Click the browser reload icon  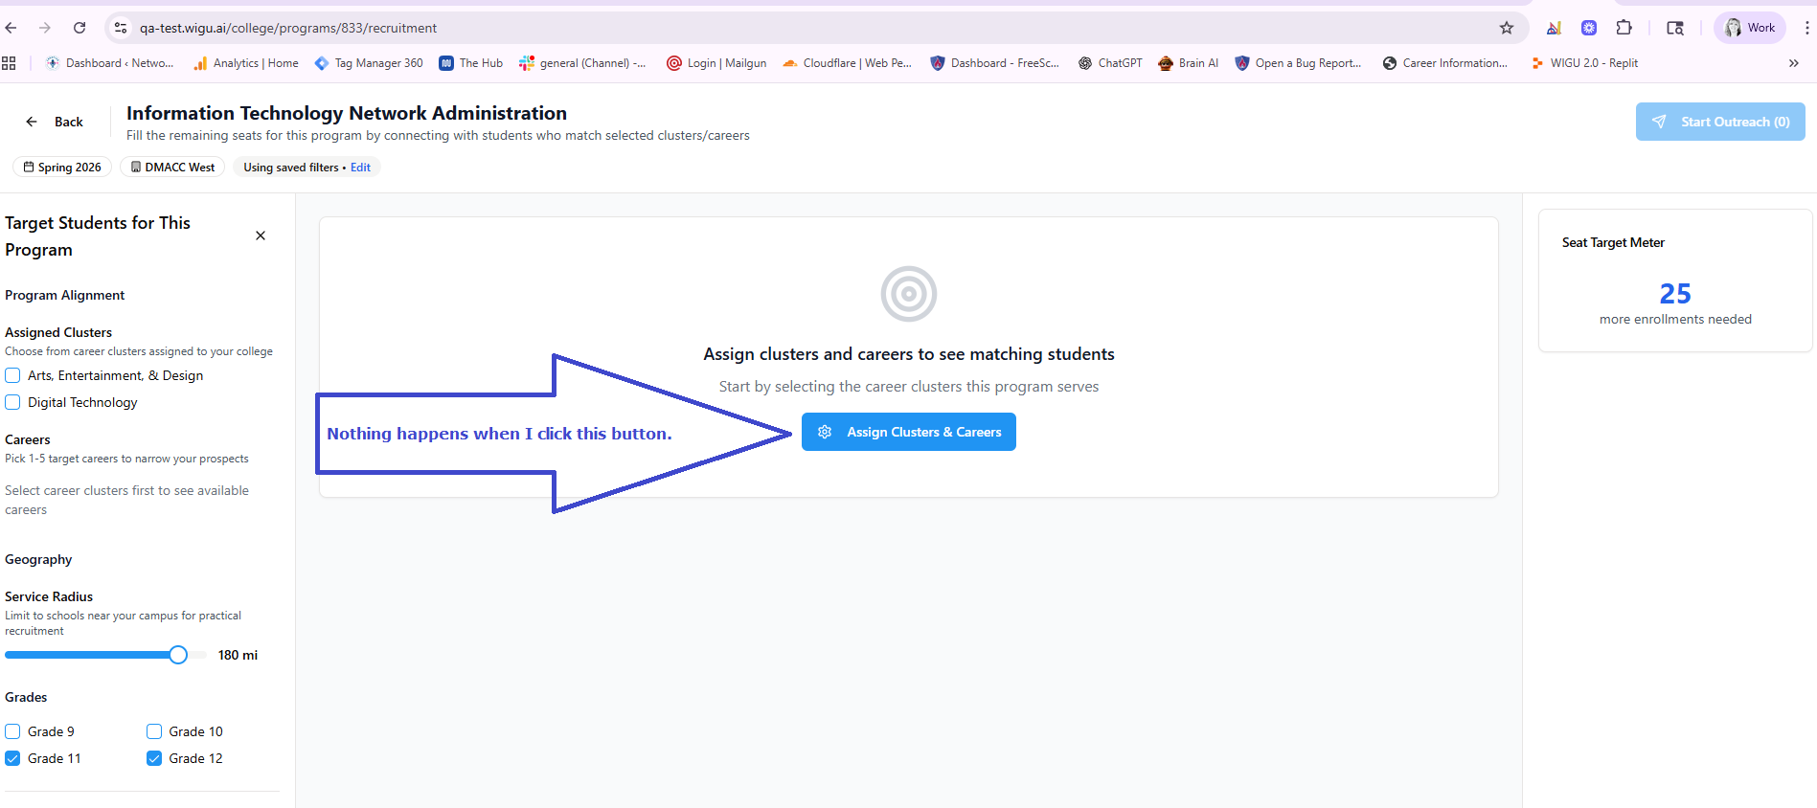point(79,28)
